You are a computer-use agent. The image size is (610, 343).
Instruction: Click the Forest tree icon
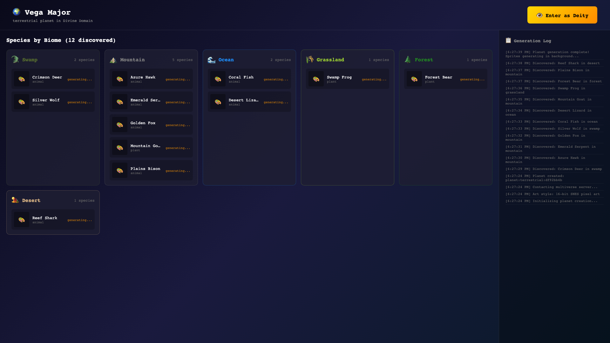(408, 60)
